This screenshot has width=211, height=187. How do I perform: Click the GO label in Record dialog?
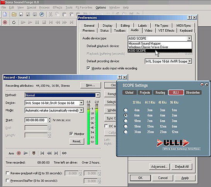click(64, 153)
